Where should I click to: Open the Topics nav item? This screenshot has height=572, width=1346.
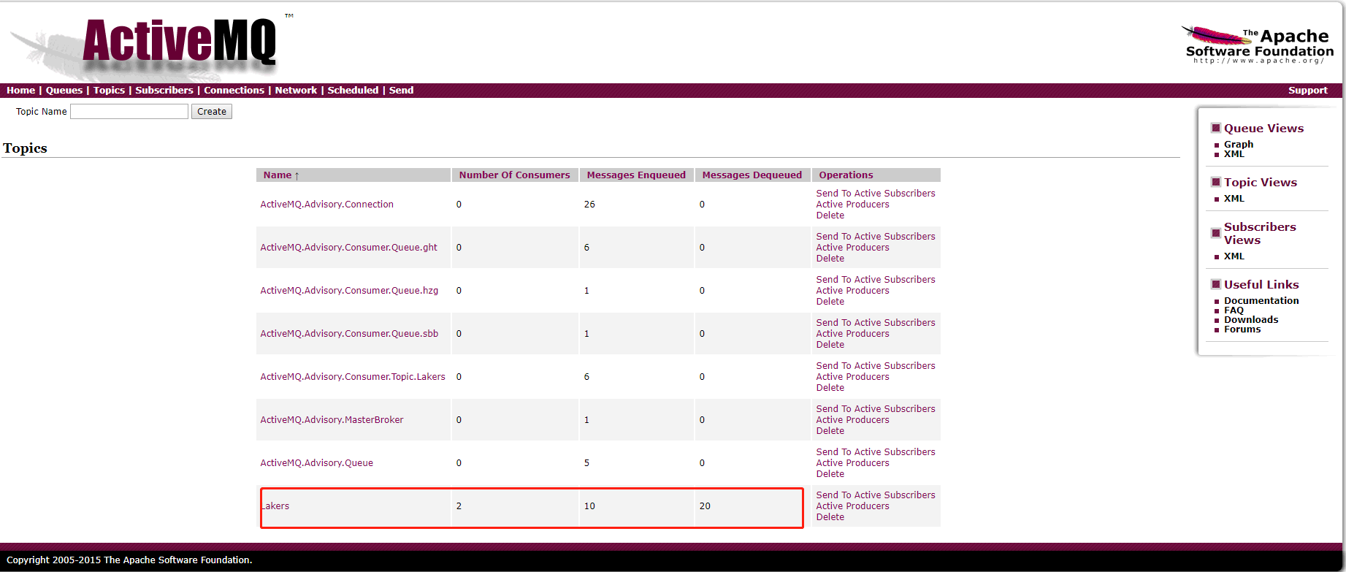point(109,91)
